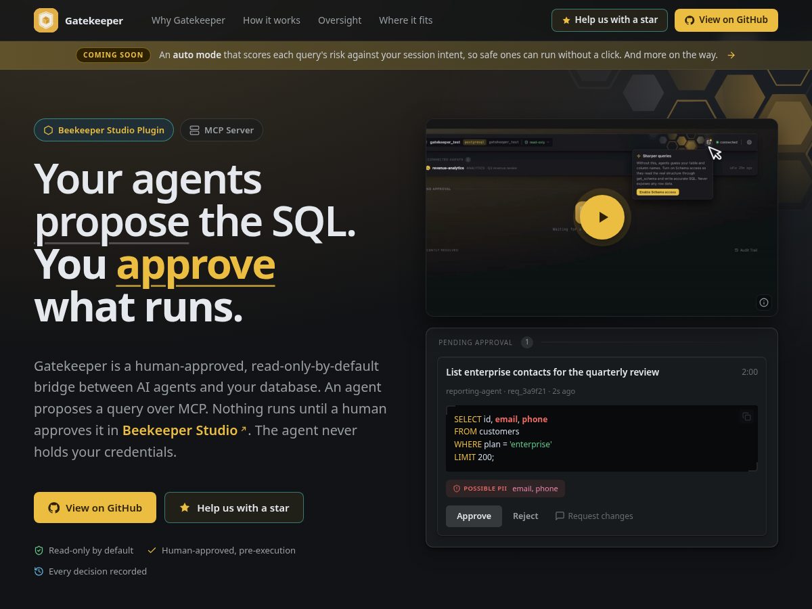Play the demo video
Viewport: 812px width, 609px height.
coord(602,217)
